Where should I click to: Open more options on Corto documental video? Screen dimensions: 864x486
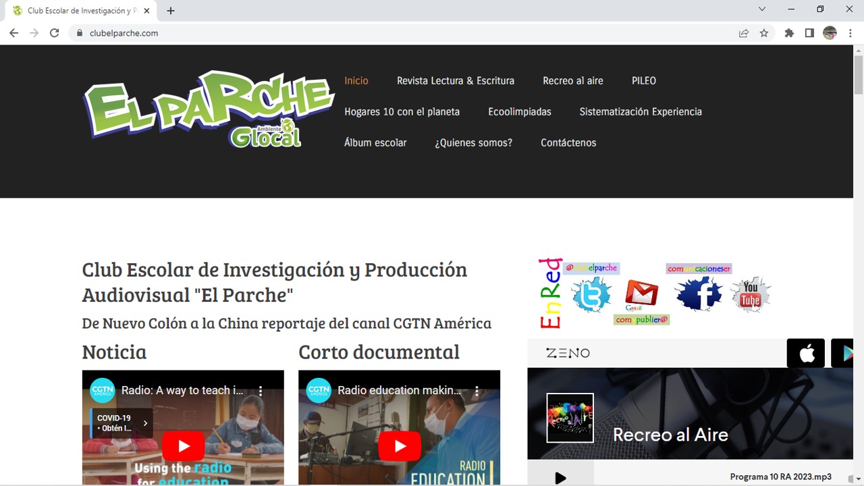477,391
